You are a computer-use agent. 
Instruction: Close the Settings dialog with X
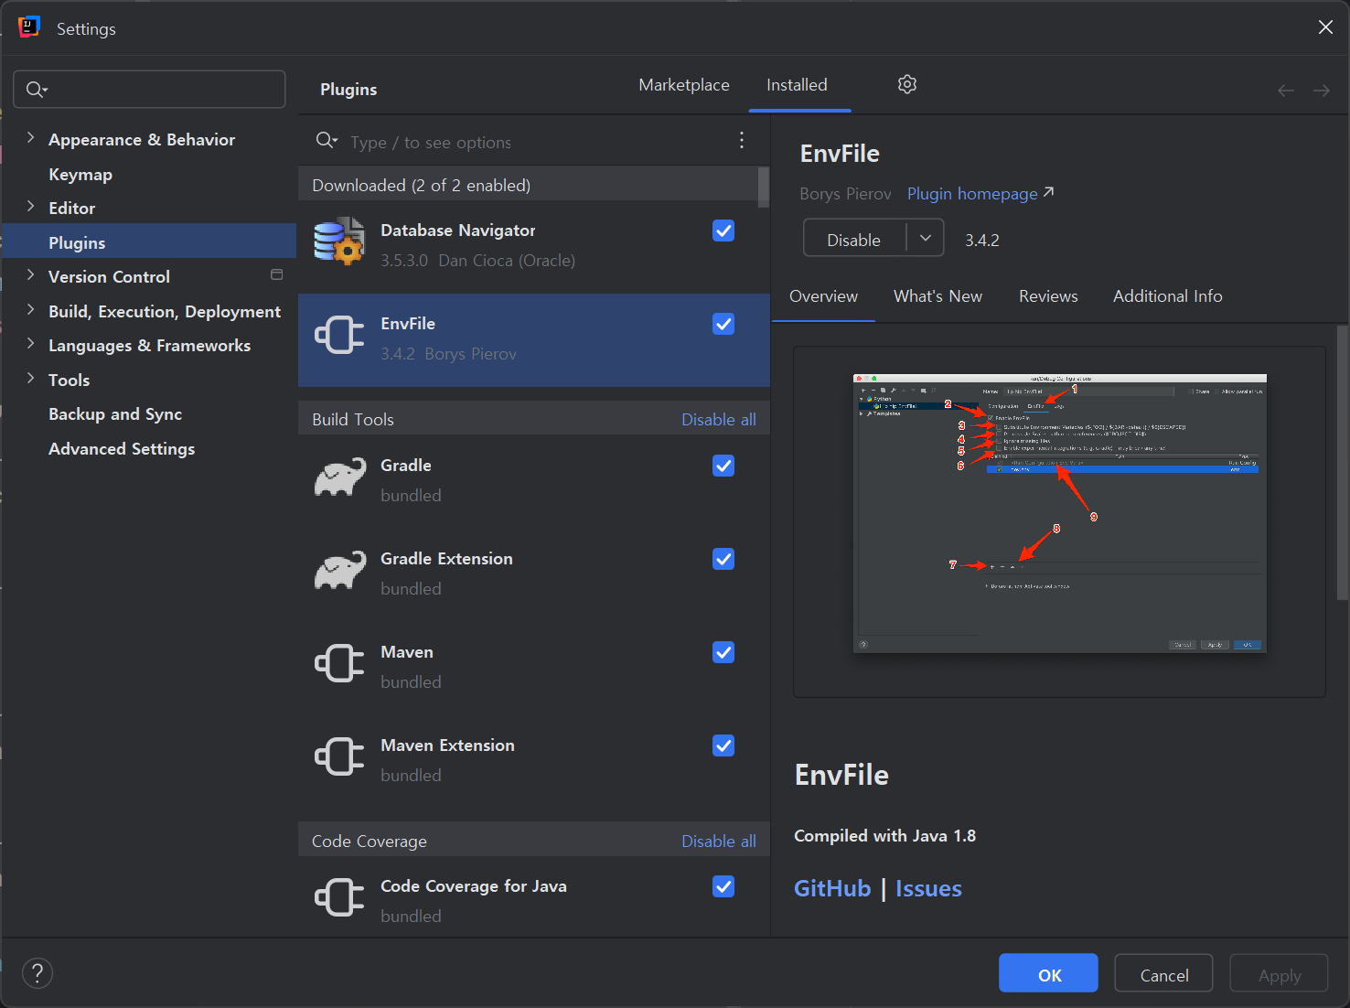click(x=1325, y=27)
